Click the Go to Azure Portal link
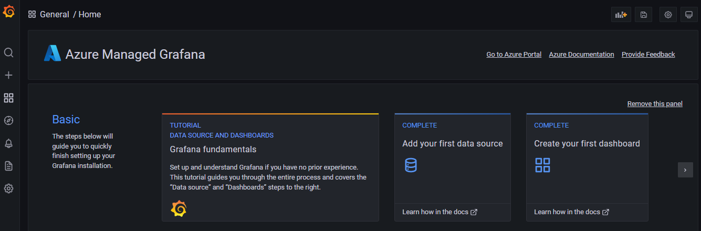The image size is (701, 231). pyautogui.click(x=514, y=55)
